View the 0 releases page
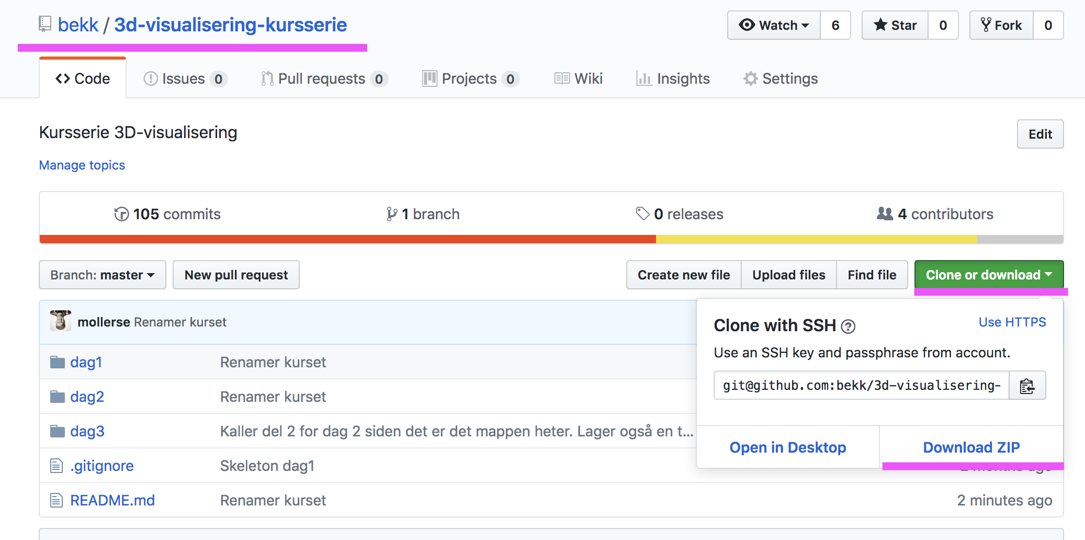 point(680,214)
